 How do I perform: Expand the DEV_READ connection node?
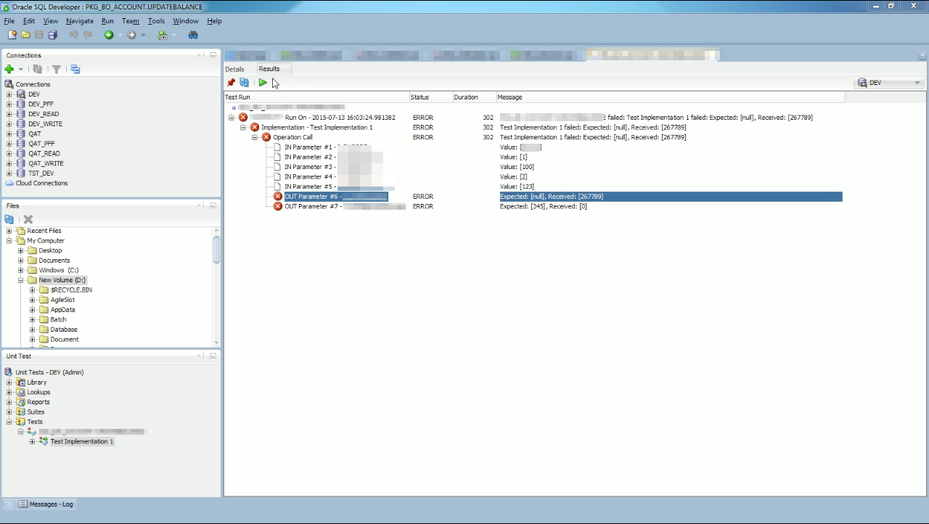pos(9,114)
